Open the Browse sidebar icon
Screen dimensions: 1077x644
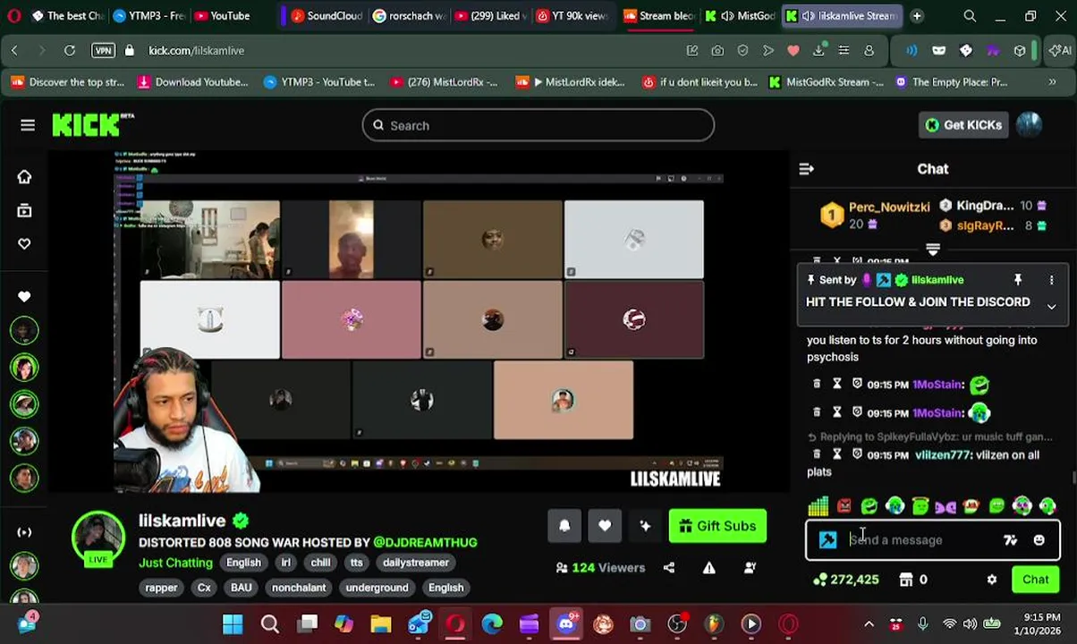tap(24, 210)
